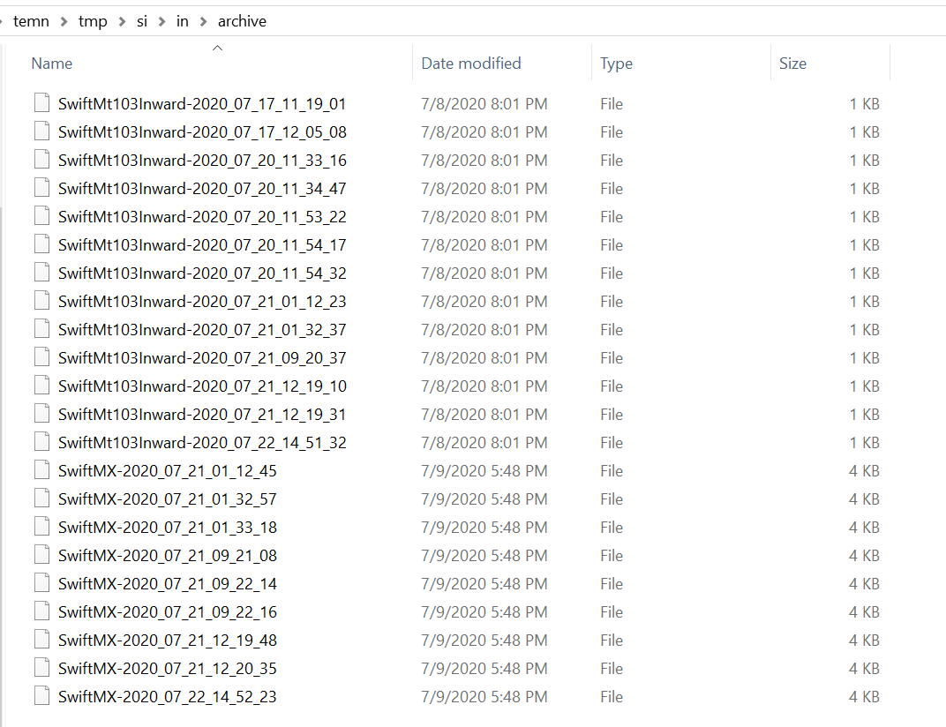Go to the 'in' folder in breadcrumb

pos(182,21)
